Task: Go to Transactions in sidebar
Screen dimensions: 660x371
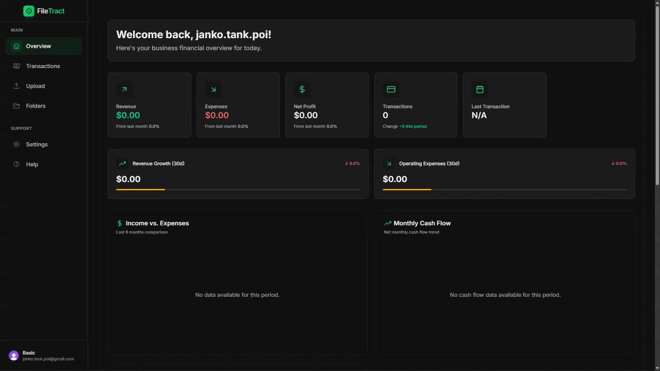Action: pos(44,66)
